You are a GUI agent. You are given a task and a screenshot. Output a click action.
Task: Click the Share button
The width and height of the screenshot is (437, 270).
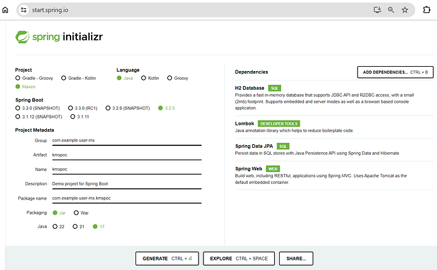click(x=296, y=259)
